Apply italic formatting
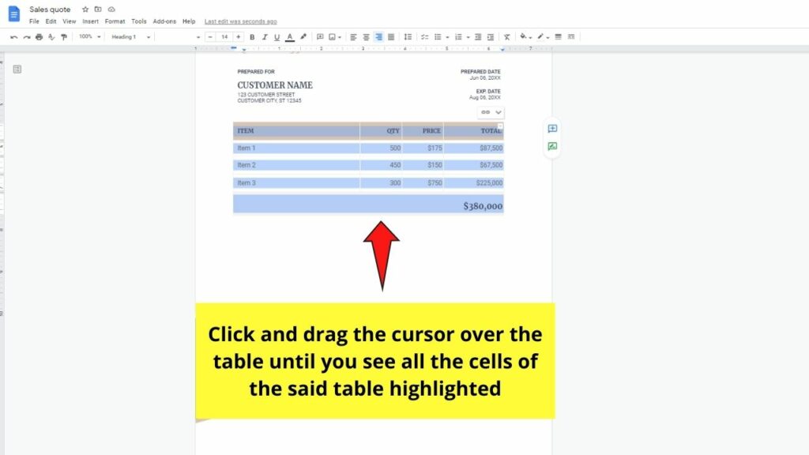The height and width of the screenshot is (455, 809). coord(264,36)
